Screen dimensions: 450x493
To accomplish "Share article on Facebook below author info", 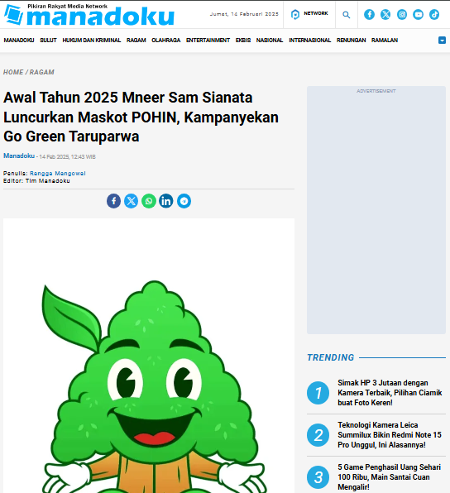I will 113,201.
